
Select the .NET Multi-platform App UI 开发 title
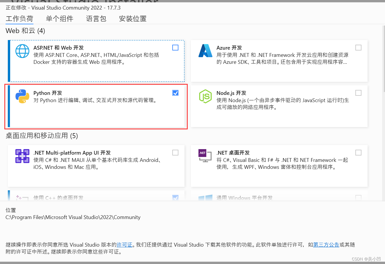[72, 153]
